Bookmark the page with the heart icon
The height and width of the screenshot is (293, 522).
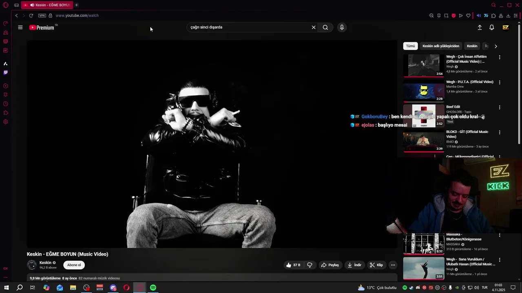[468, 15]
